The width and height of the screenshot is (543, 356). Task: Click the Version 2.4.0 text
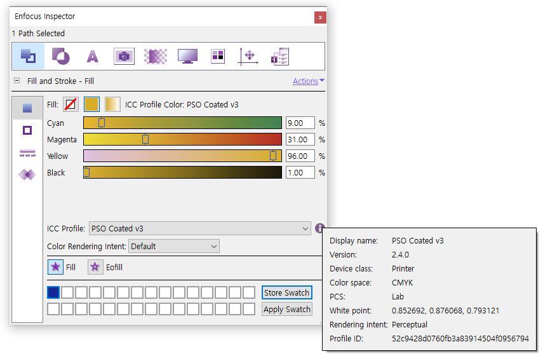tap(400, 255)
